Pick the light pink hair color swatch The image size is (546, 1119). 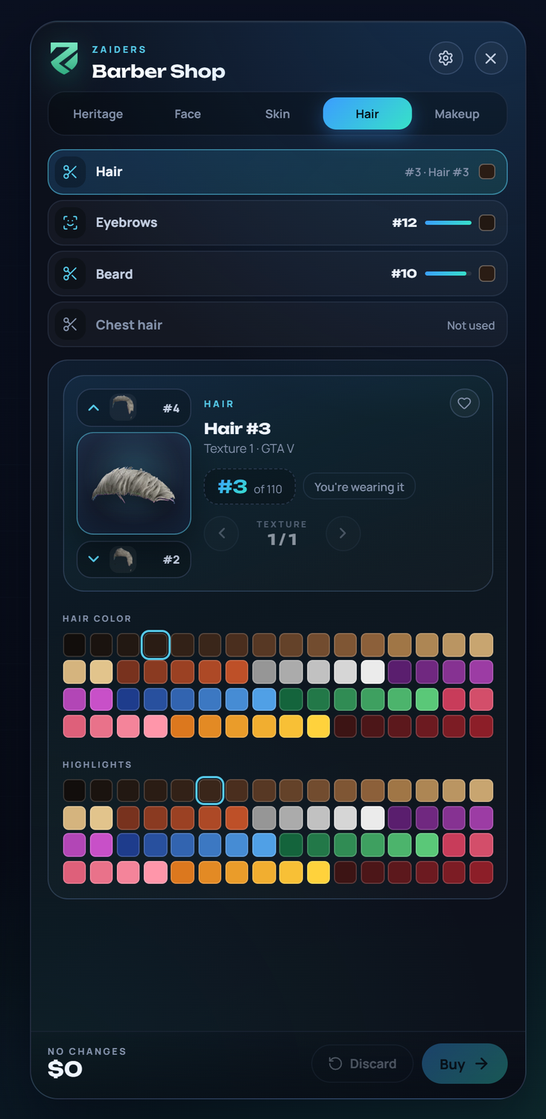pyautogui.click(x=156, y=727)
